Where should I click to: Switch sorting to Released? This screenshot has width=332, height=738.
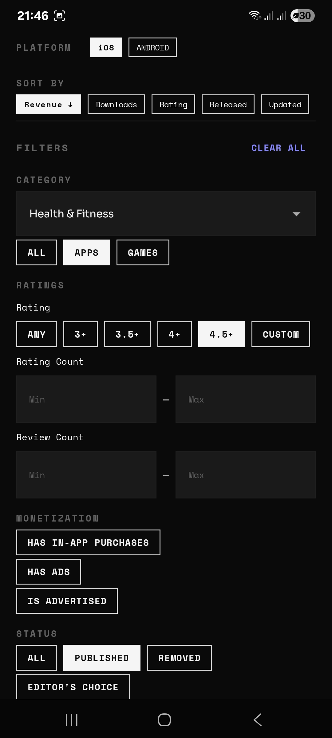(228, 104)
